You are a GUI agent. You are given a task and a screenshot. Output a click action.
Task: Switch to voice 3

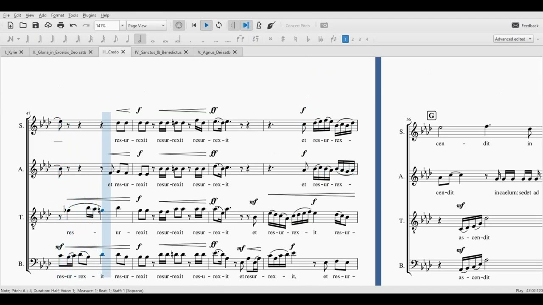coord(360,39)
